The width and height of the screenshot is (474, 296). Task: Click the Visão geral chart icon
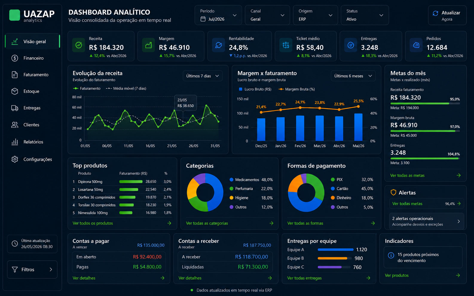(x=15, y=41)
